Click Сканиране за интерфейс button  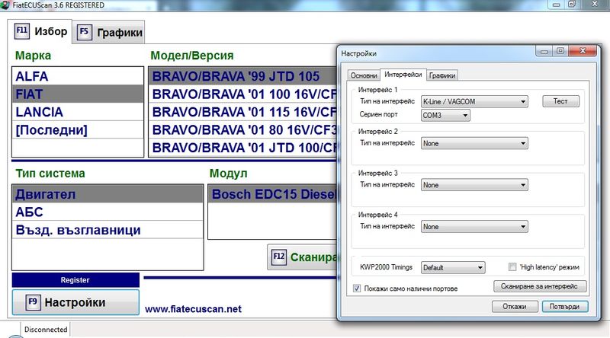pyautogui.click(x=541, y=287)
